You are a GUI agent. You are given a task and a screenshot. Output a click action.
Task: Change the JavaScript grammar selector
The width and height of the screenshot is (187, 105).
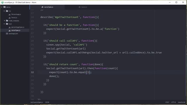(181, 102)
